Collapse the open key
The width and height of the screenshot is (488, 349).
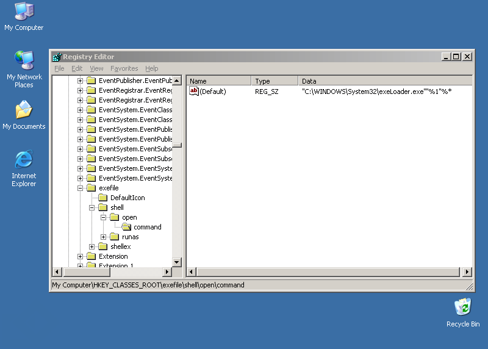pos(103,217)
